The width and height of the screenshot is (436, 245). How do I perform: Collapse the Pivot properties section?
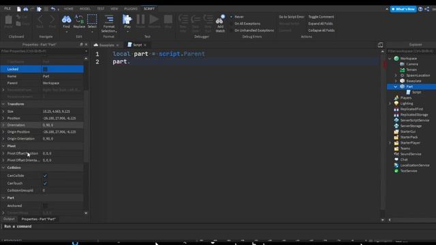(x=3, y=146)
